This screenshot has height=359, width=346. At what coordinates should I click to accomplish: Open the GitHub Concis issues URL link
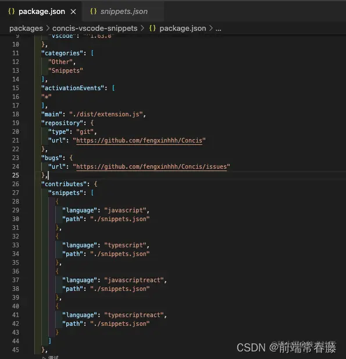151,166
